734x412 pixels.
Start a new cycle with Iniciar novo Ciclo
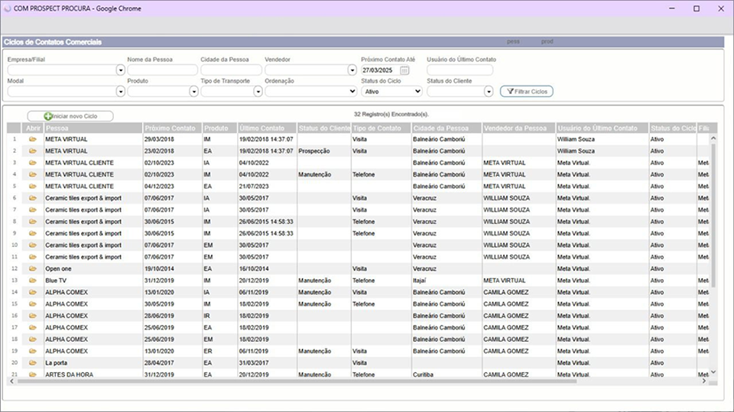[70, 116]
